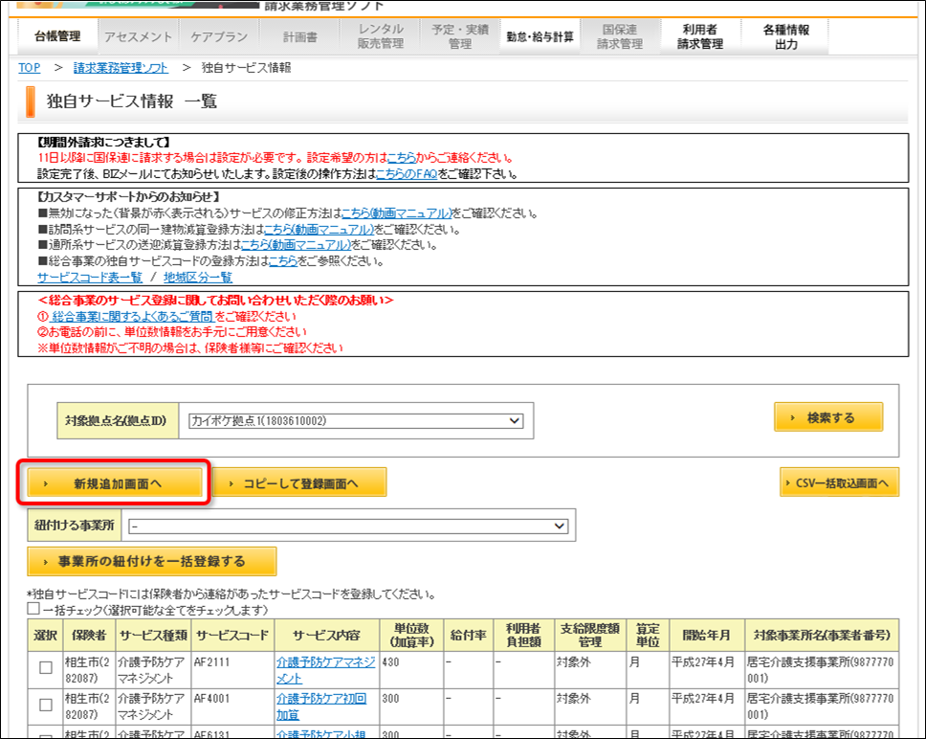This screenshot has height=739, width=926.
Task: Click the 支給限度額管理 column header
Action: 589,635
